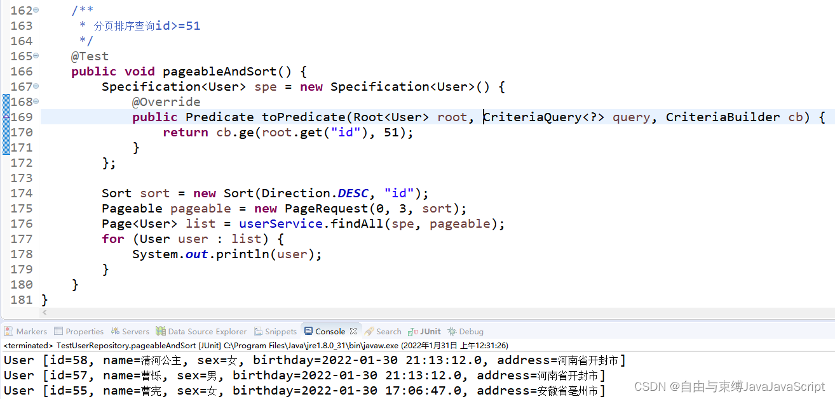Click console output row with id=55
The height and width of the screenshot is (399, 835).
(304, 391)
